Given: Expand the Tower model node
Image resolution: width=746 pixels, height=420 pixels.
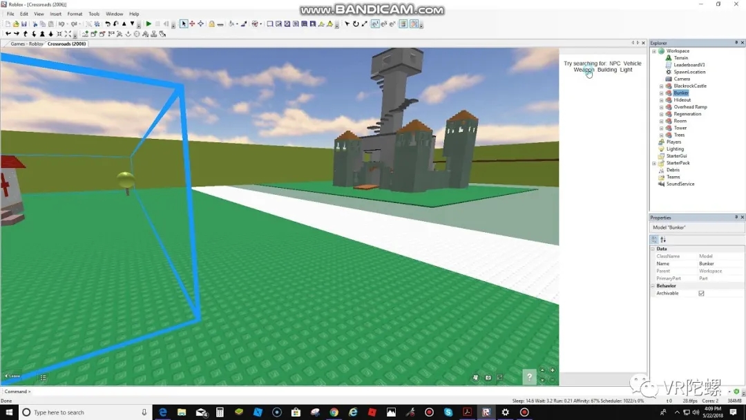Looking at the screenshot, I should pos(661,128).
